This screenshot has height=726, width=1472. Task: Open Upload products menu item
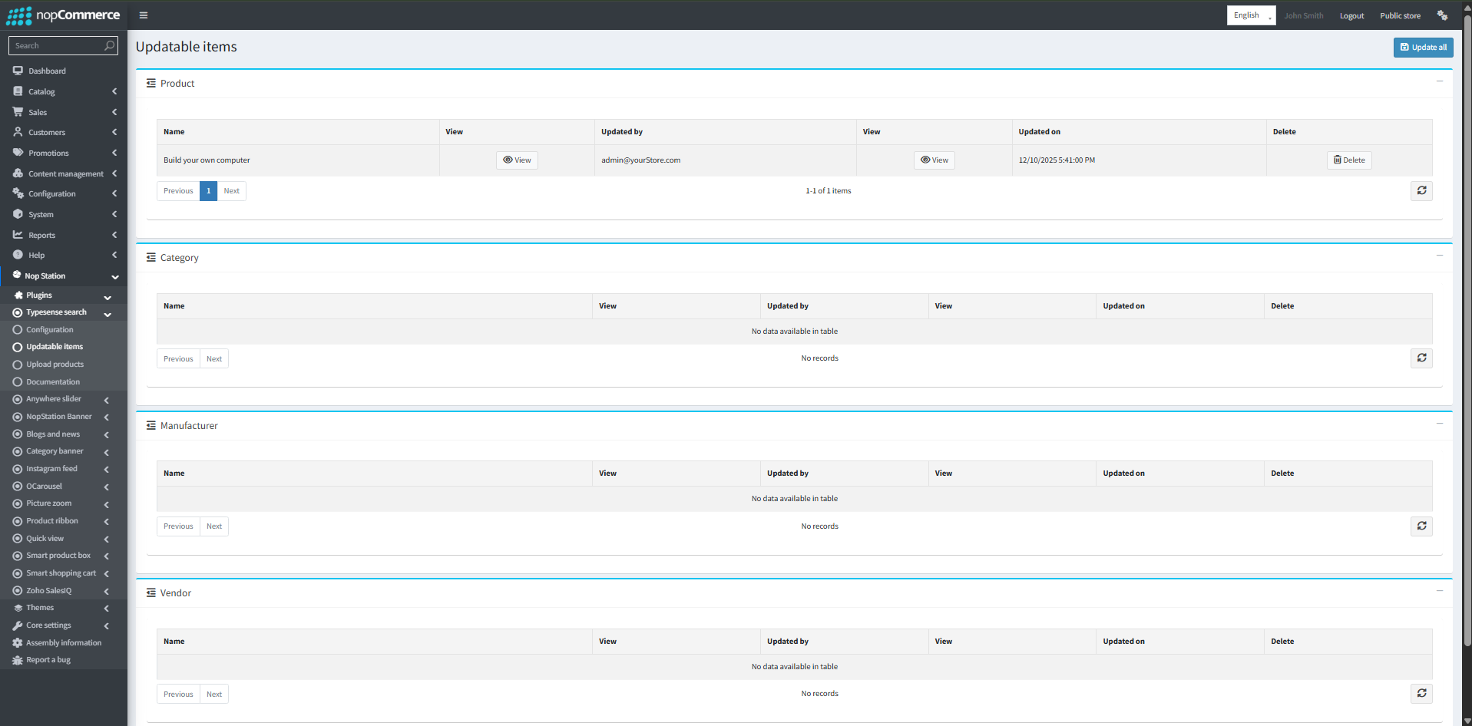tap(55, 365)
